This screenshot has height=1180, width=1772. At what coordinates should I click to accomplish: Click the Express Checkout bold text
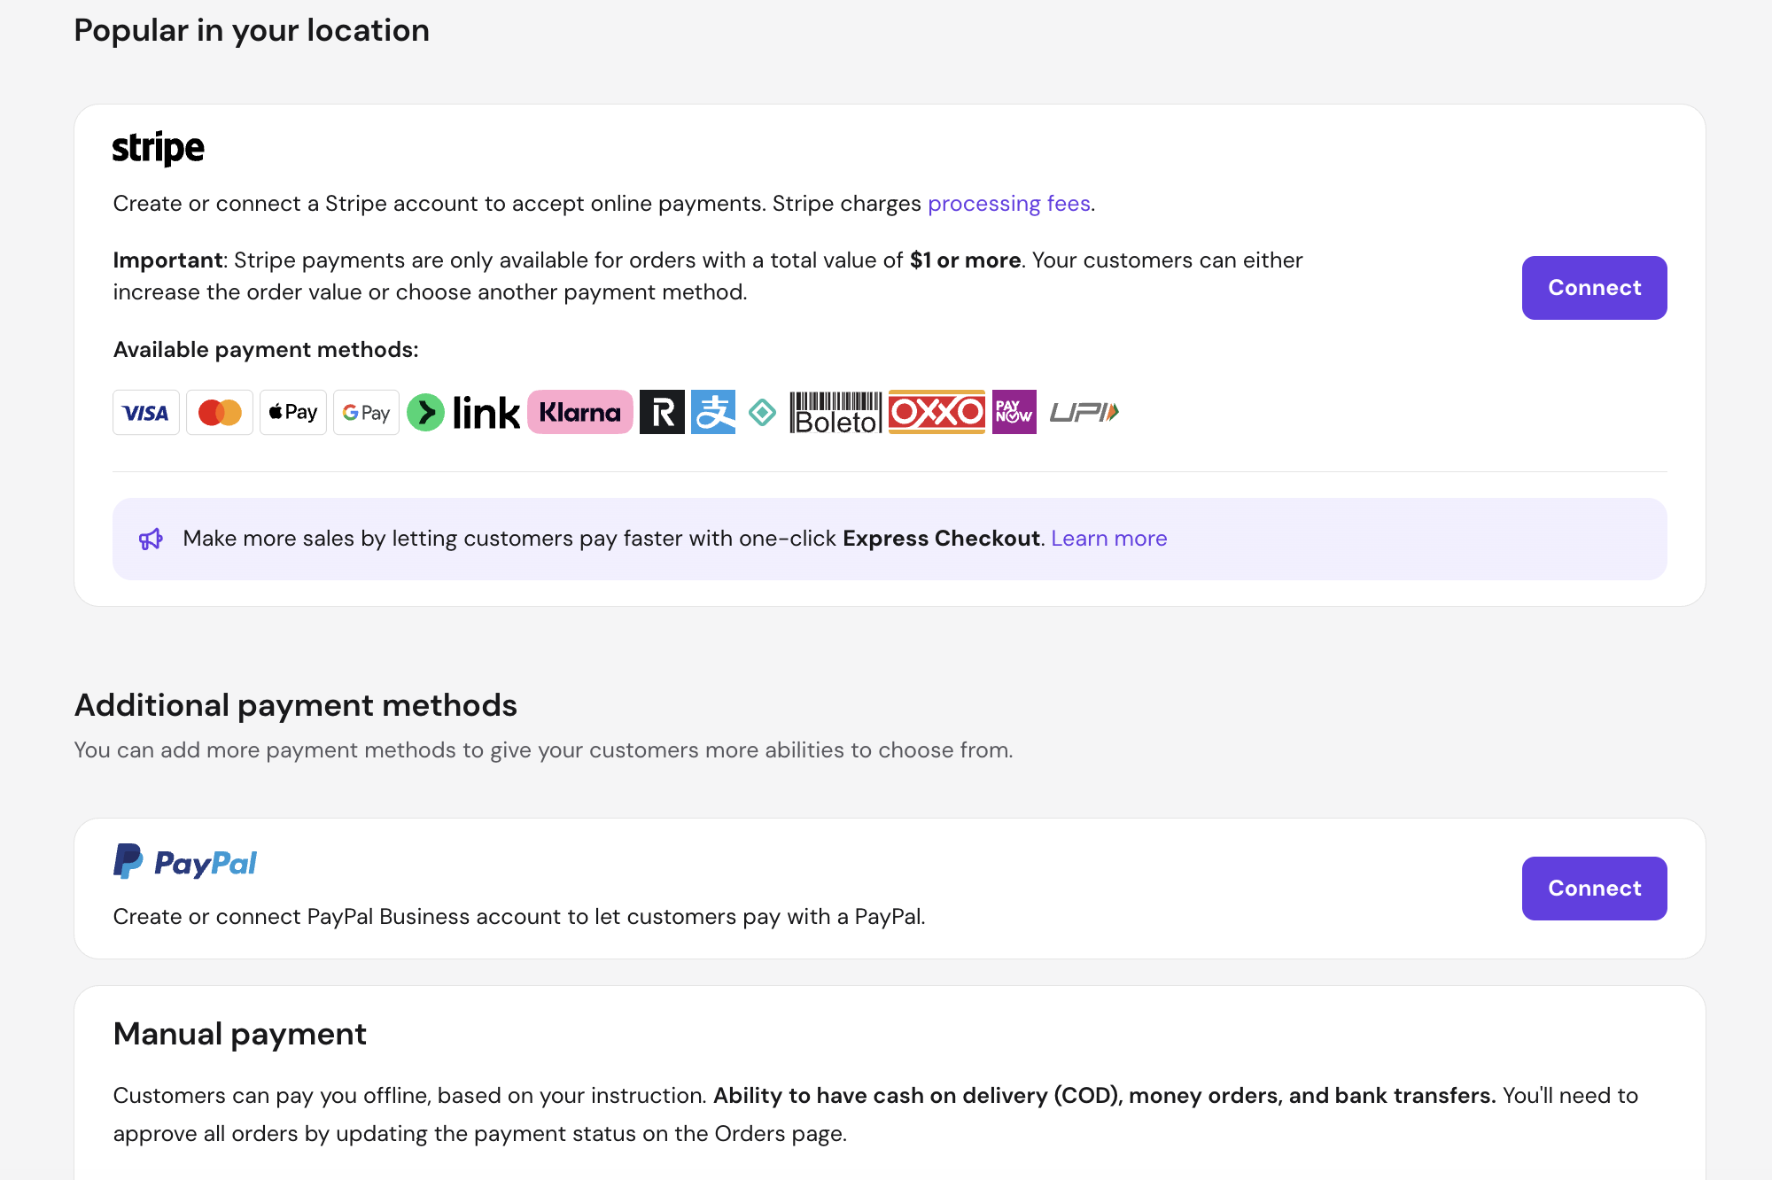[x=942, y=539]
